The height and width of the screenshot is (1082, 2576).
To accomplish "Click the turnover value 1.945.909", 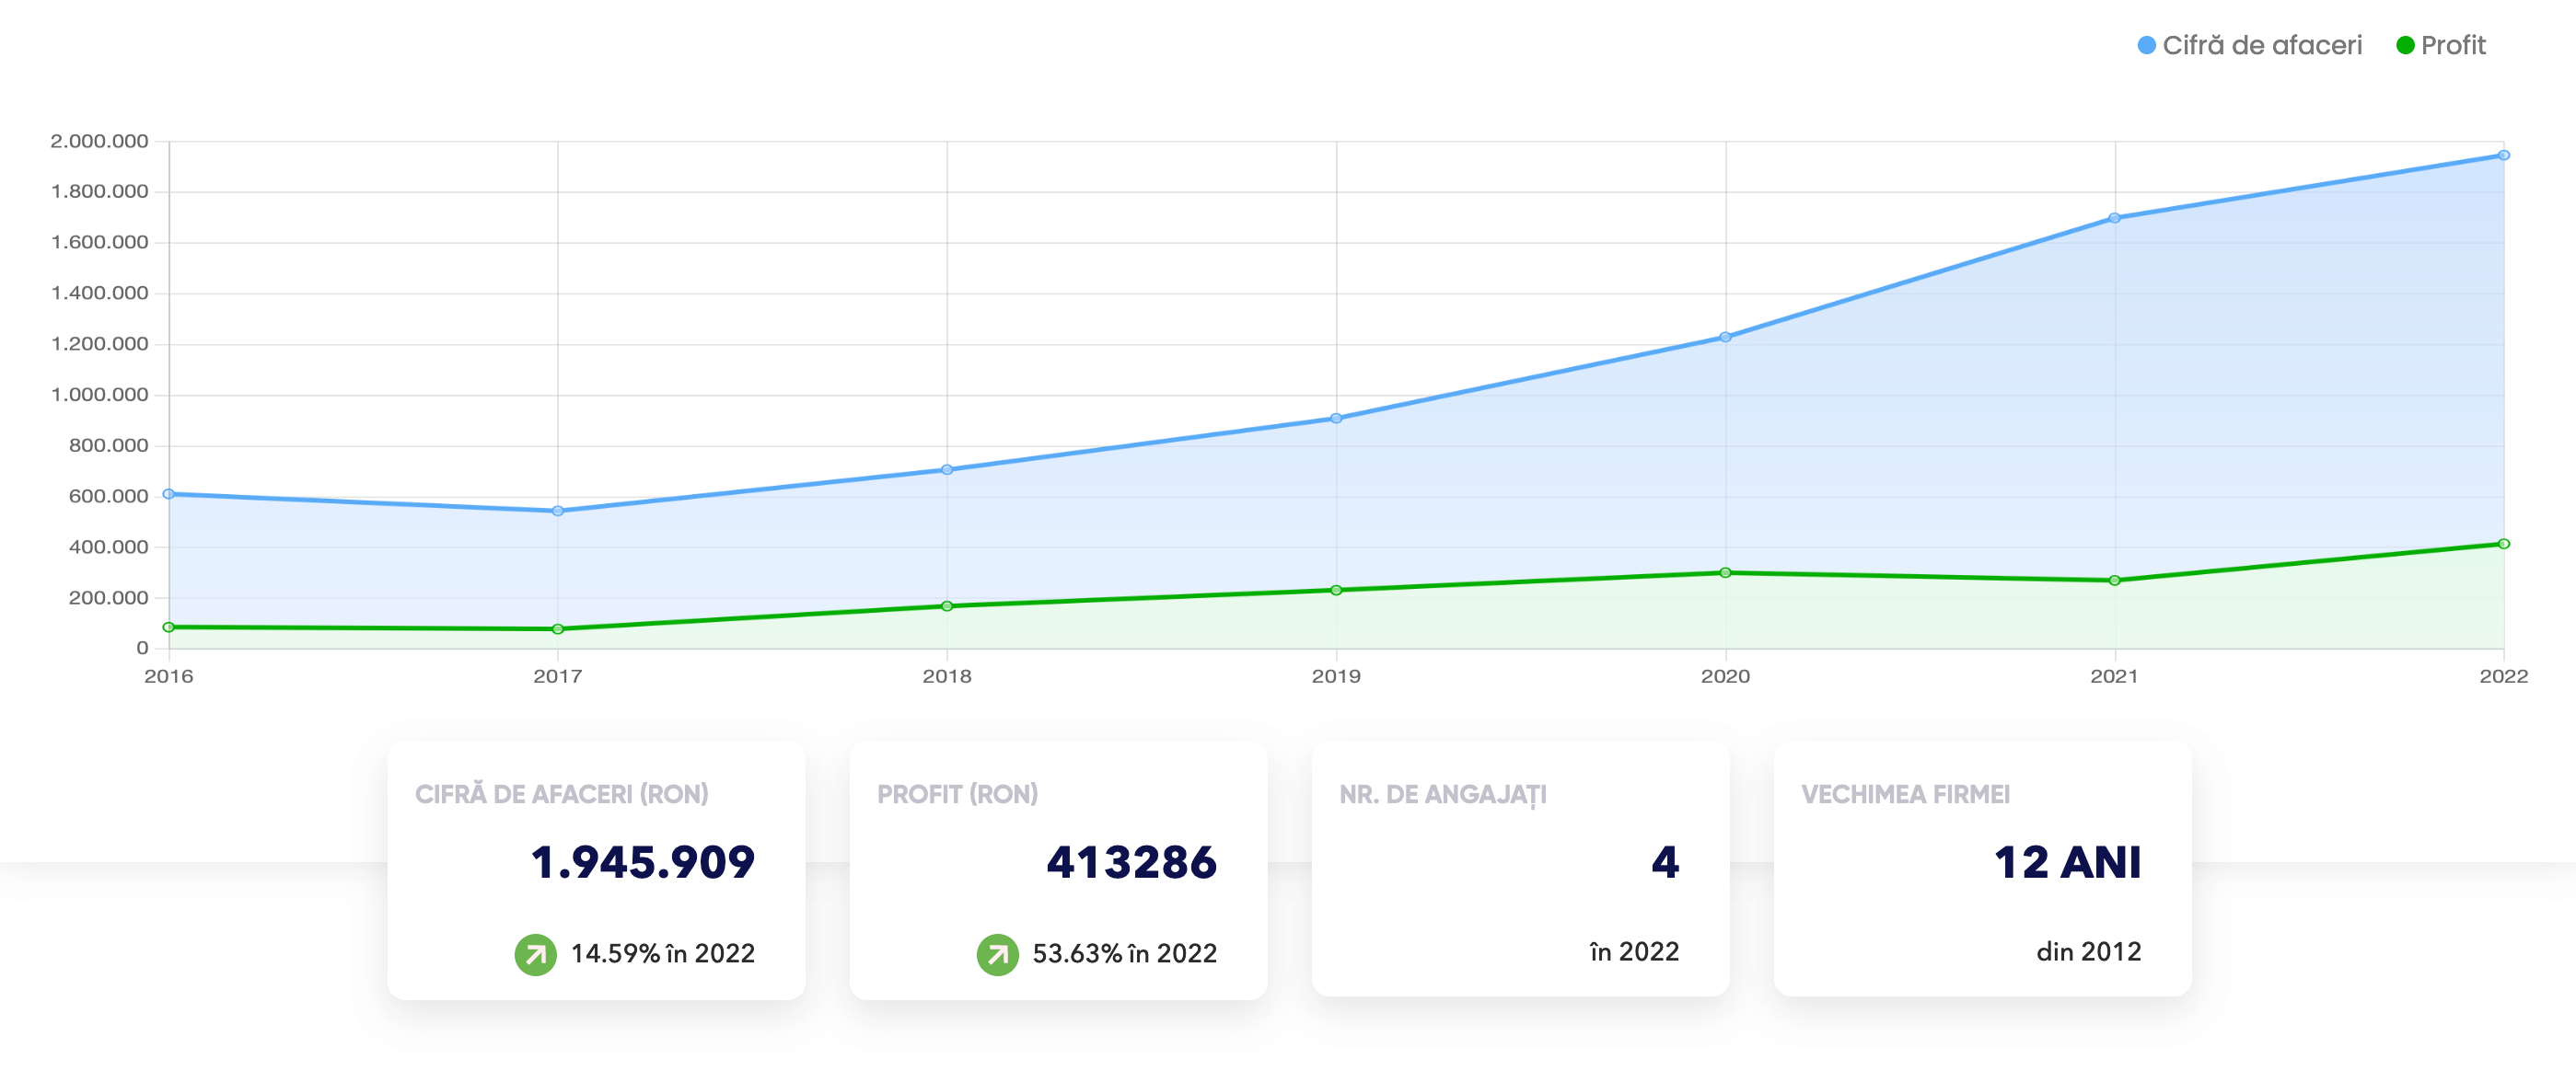I will click(x=643, y=862).
